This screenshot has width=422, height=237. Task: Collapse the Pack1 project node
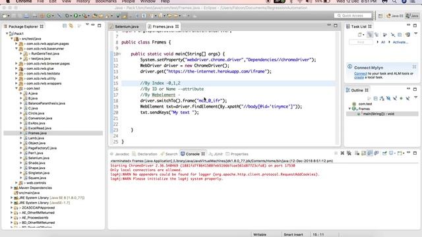[7, 34]
